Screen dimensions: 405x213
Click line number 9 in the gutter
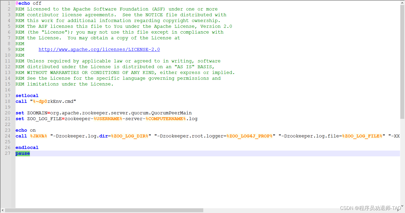coord(9,49)
